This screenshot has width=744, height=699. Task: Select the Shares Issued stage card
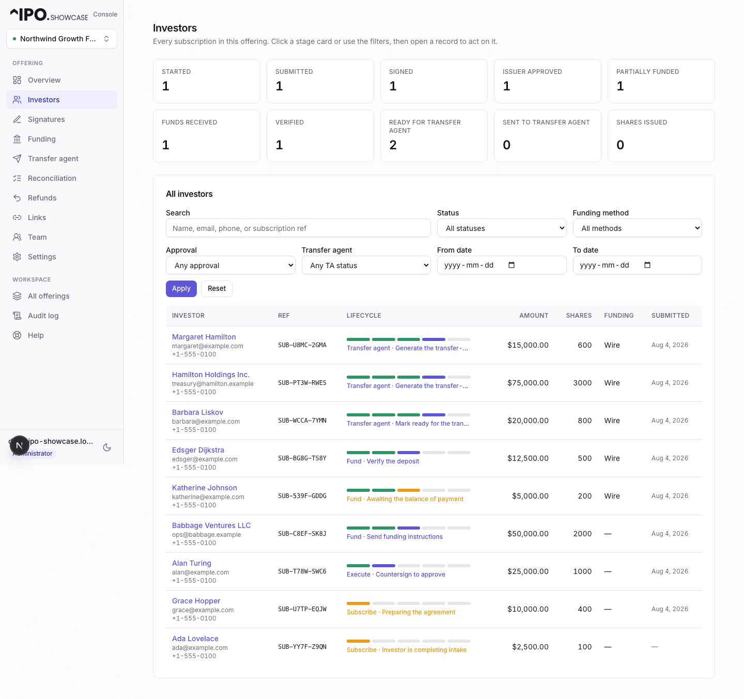(x=661, y=136)
